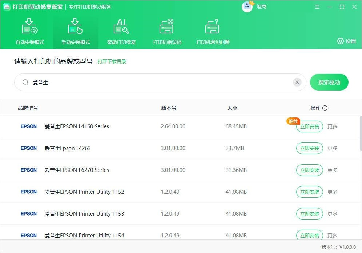Click EPSON logo in Utility 1152 row

pos(29,192)
